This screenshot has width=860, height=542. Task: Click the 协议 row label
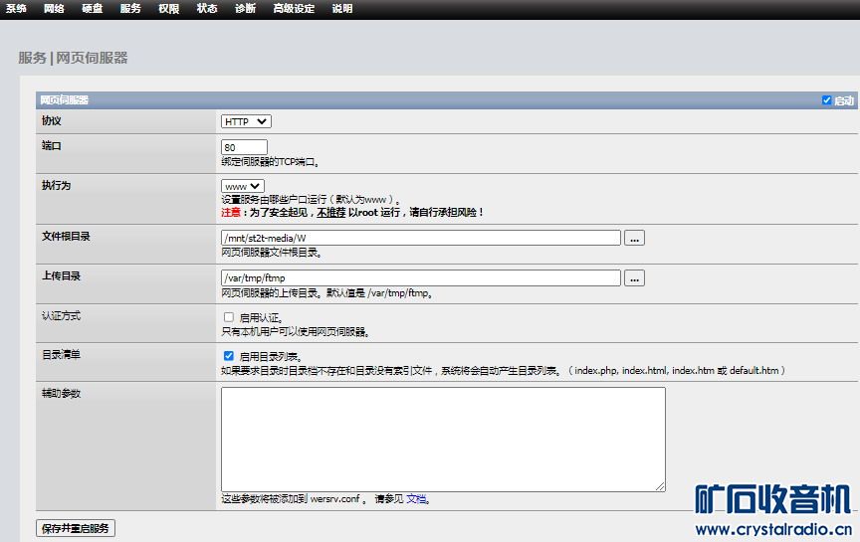coord(52,120)
